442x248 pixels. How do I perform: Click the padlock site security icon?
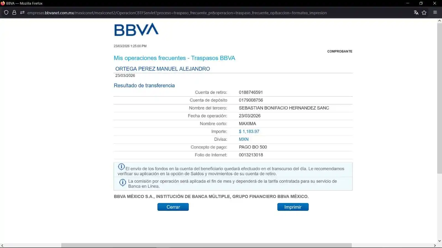click(14, 13)
